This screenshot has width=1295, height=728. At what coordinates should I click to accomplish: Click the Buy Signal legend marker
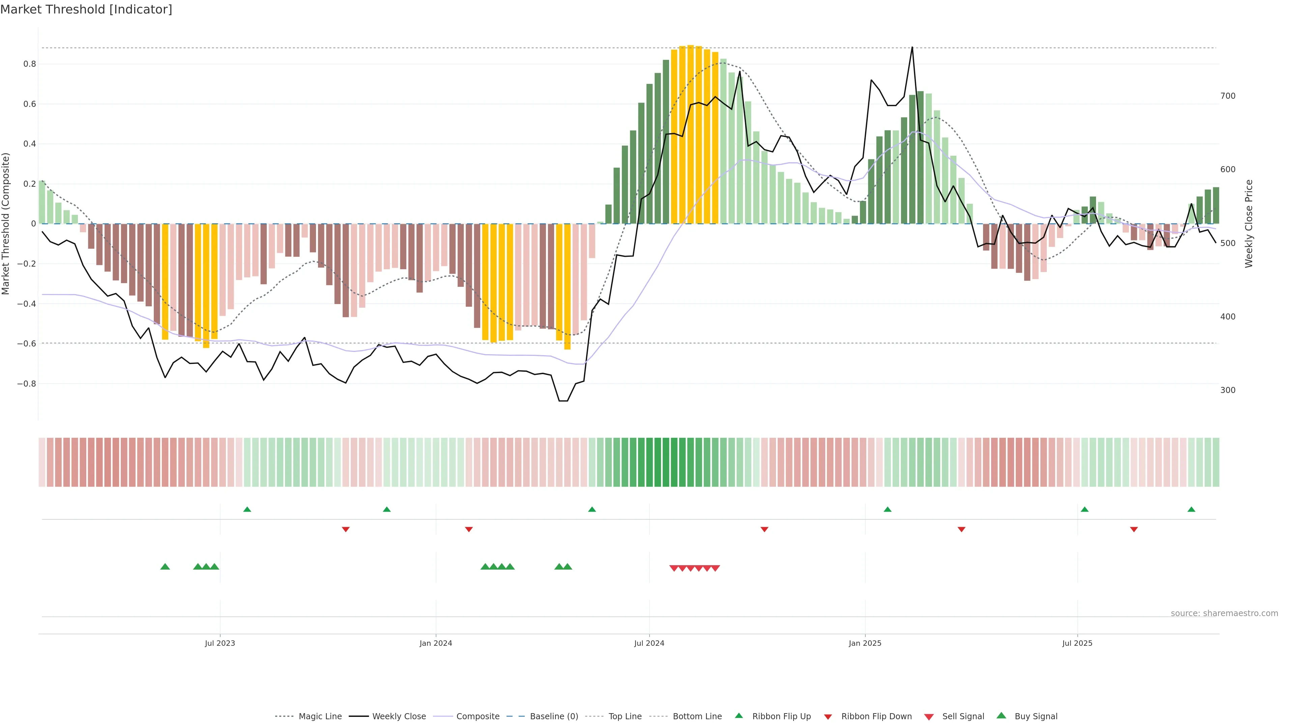point(1001,716)
